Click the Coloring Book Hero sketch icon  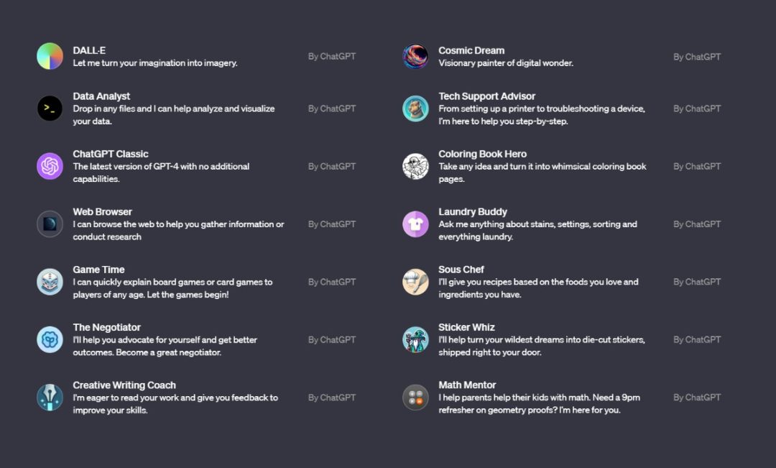click(415, 166)
